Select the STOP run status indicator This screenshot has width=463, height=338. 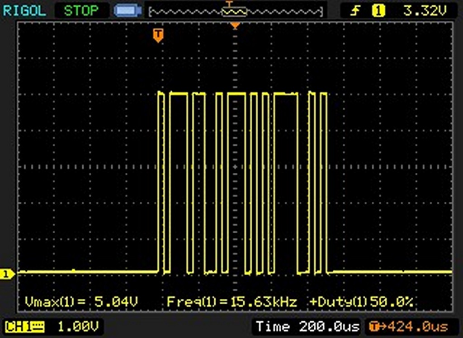(x=81, y=11)
